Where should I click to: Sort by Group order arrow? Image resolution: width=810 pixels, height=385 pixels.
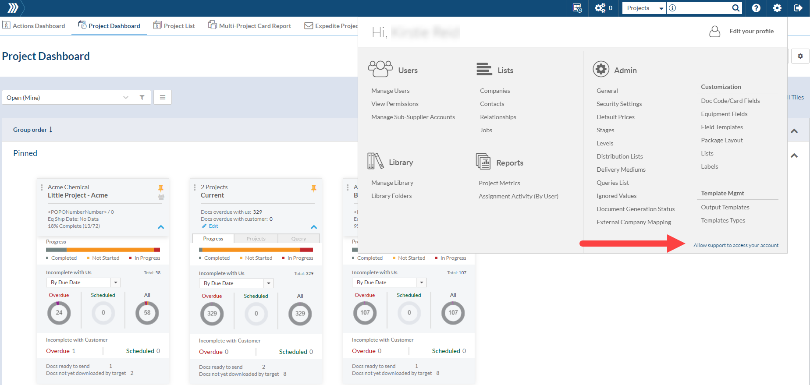[x=51, y=129]
